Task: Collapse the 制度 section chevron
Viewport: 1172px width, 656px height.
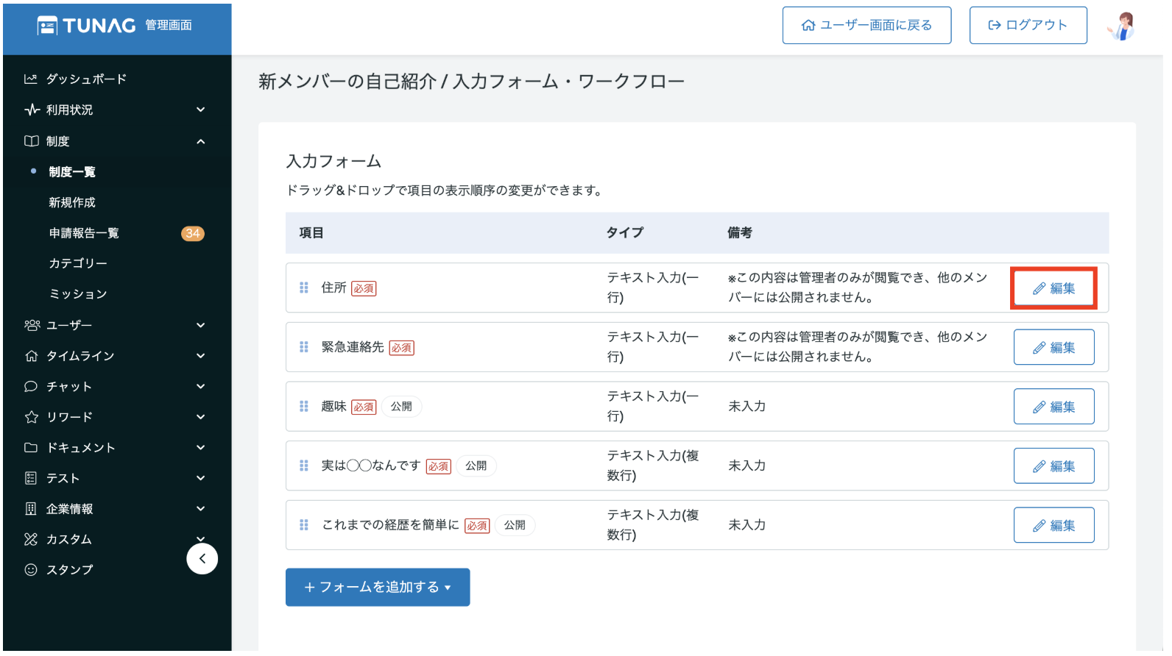Action: (x=200, y=141)
